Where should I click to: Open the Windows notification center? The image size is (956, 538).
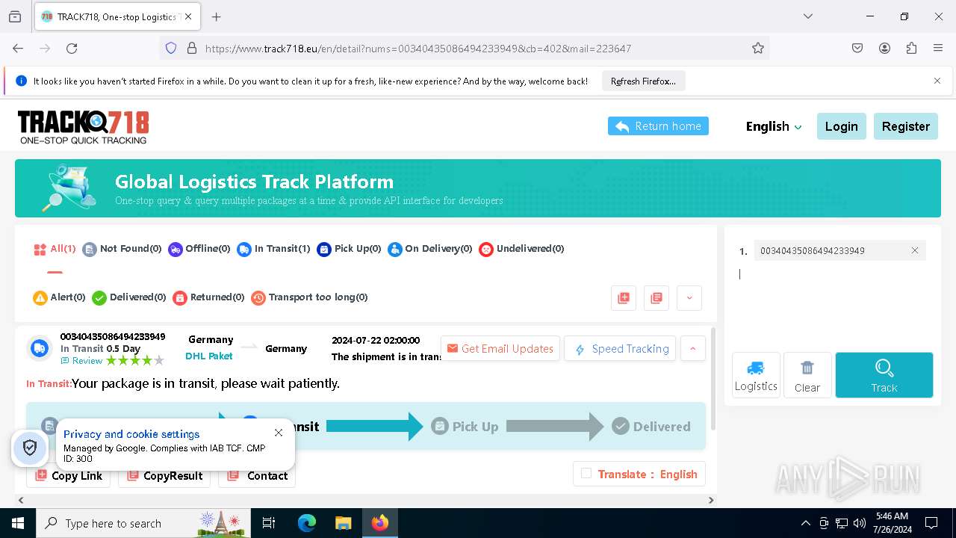coord(931,523)
